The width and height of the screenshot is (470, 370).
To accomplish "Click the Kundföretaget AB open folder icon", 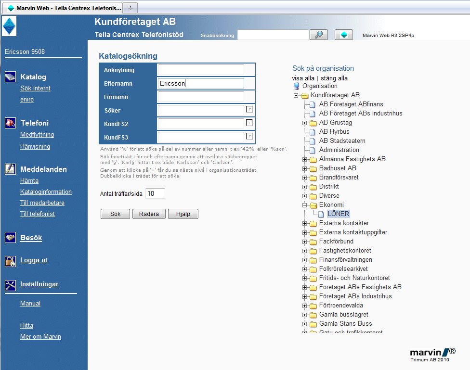I will (304, 96).
